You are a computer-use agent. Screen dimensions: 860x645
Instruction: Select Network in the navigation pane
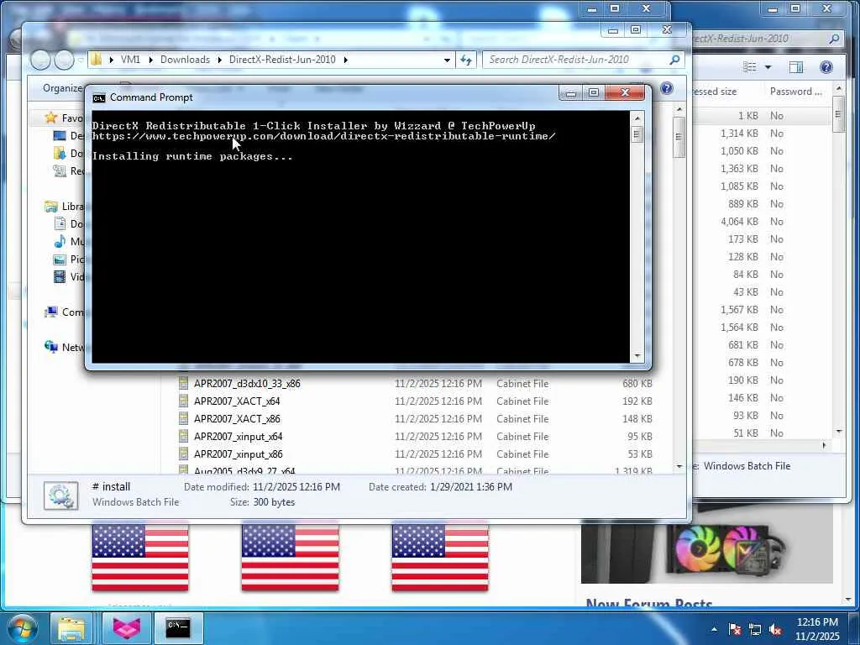tap(64, 347)
